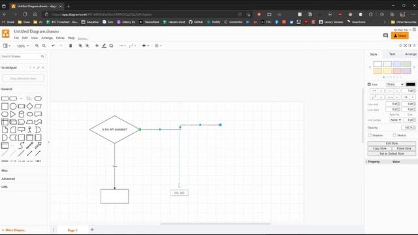
Task: Collapse the General shapes section
Action: point(7,89)
